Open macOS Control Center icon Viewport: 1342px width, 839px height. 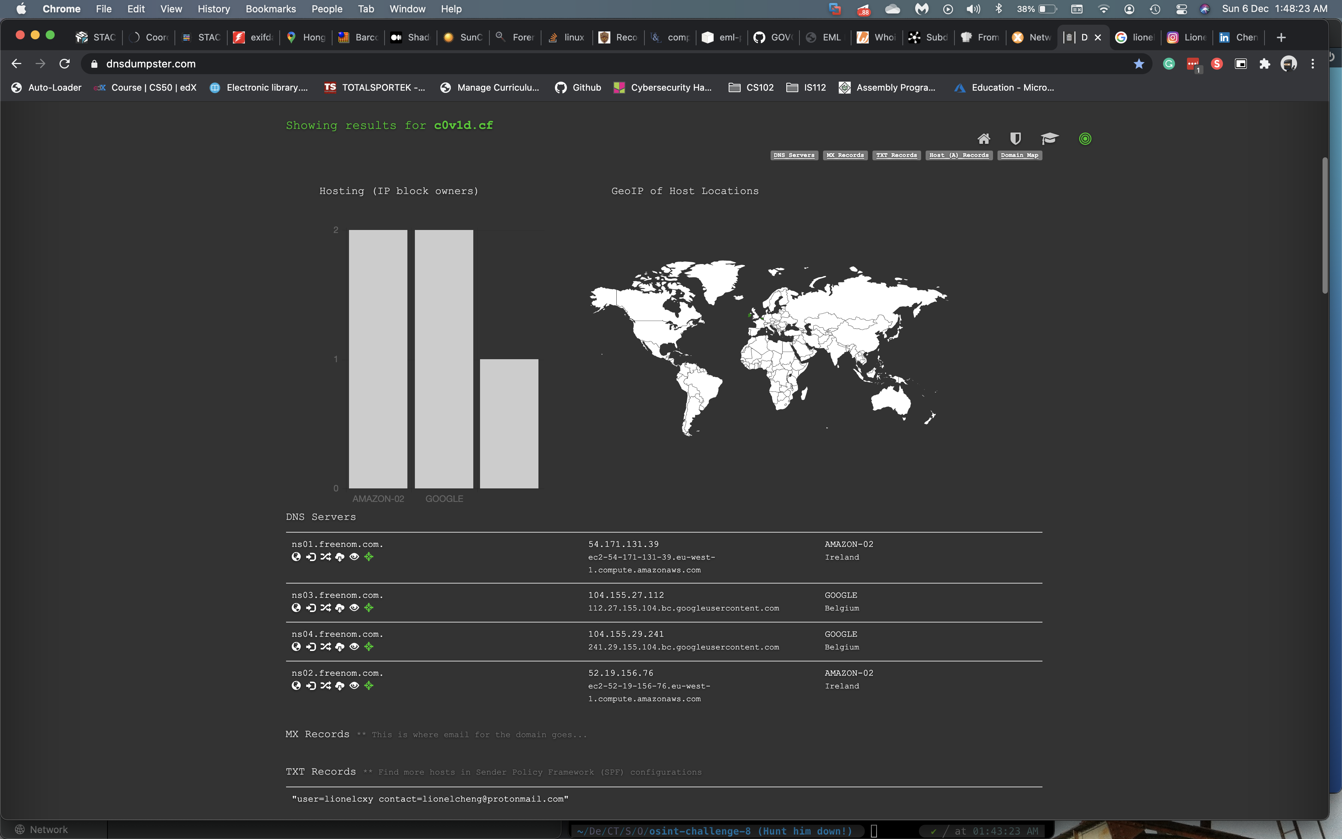pos(1182,9)
